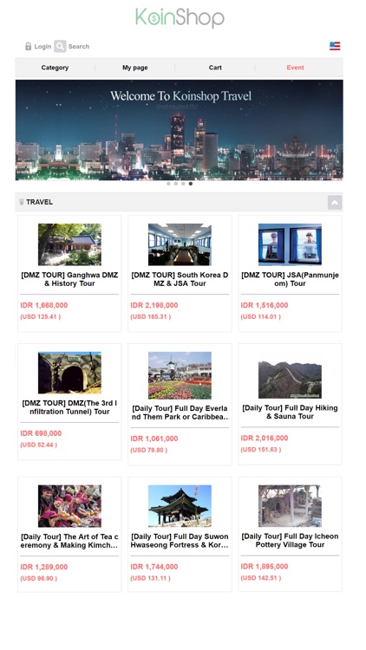Open the Ganghwa DMZ & History Tour thumbnail

coord(69,244)
